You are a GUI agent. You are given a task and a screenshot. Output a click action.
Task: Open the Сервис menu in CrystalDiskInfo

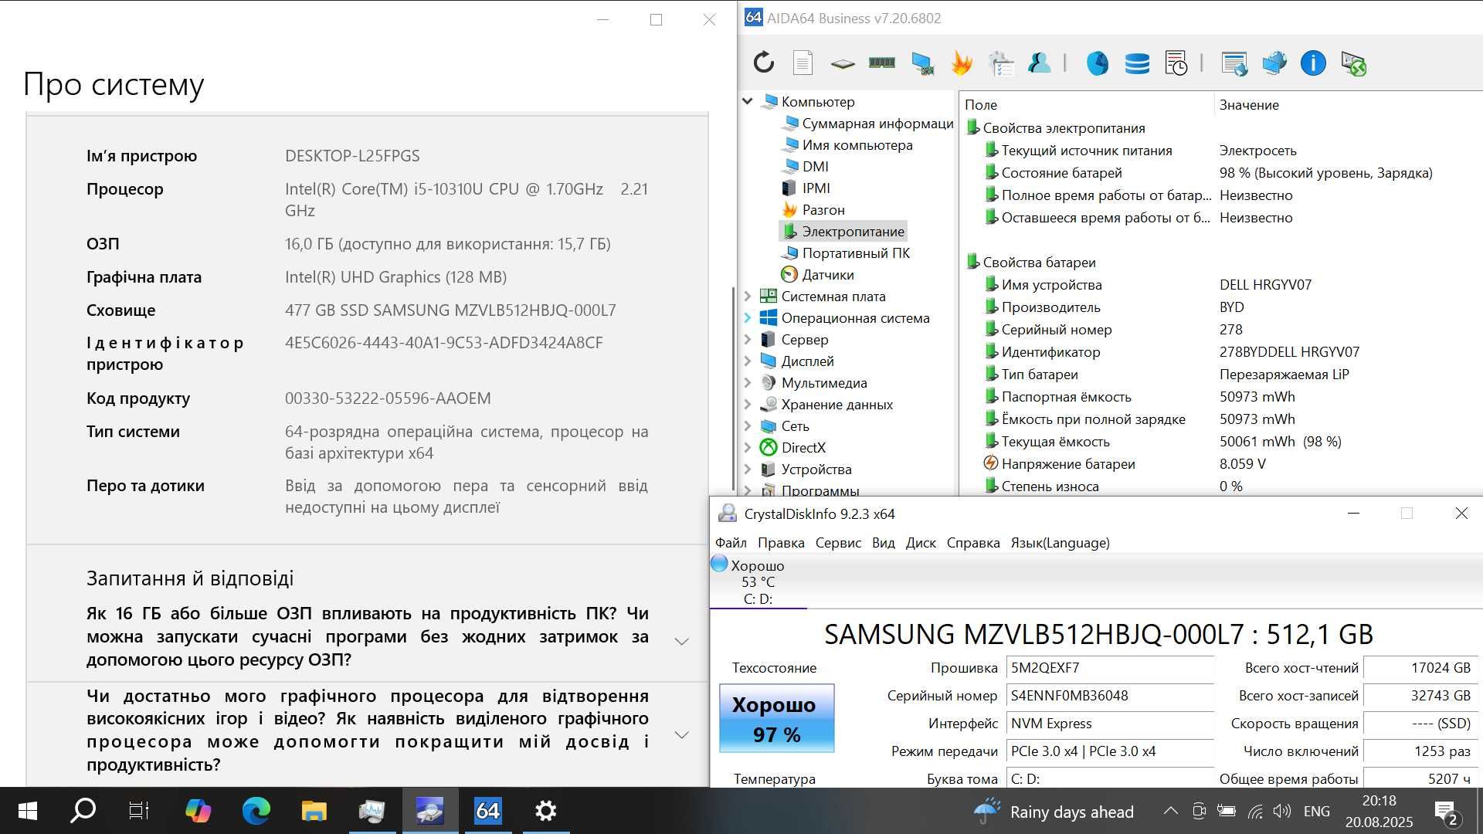point(838,543)
